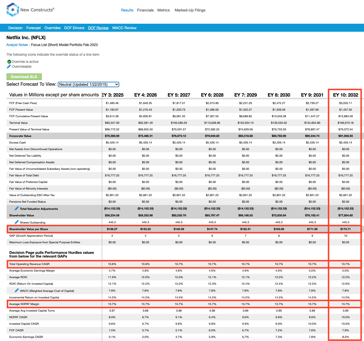The height and width of the screenshot is (341, 364).
Task: Click pencil icon beside WACC row
Action: (x=17, y=290)
